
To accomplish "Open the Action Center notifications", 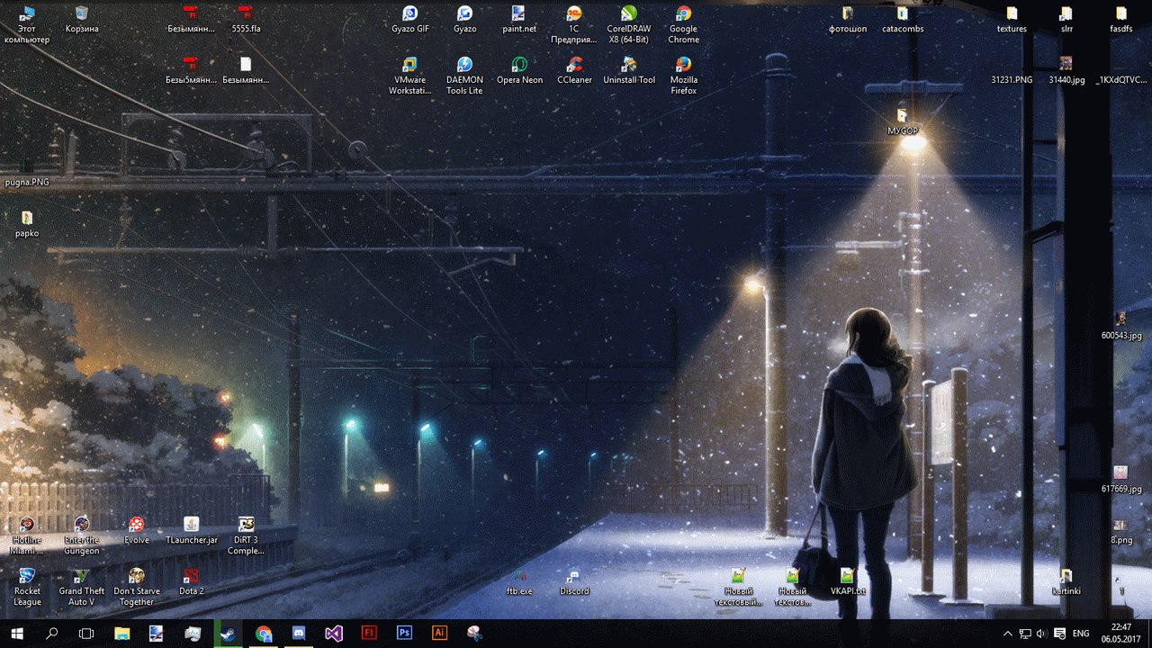I will (1059, 634).
